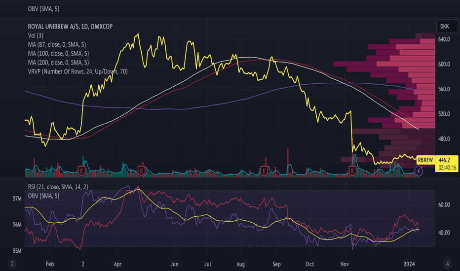Open the earnings marker near early March

[81, 170]
